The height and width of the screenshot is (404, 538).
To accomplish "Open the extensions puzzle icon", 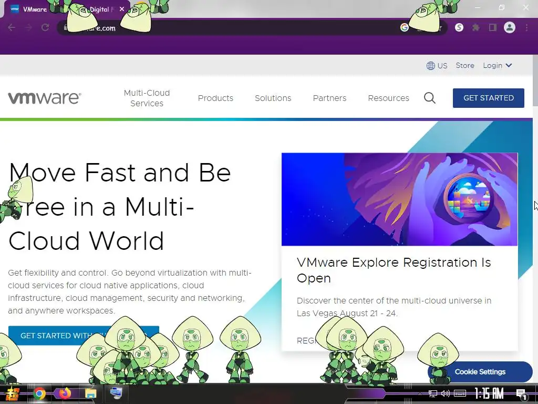I will [476, 27].
